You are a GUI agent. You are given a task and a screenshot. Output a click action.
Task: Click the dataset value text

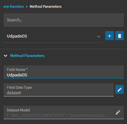(14, 93)
